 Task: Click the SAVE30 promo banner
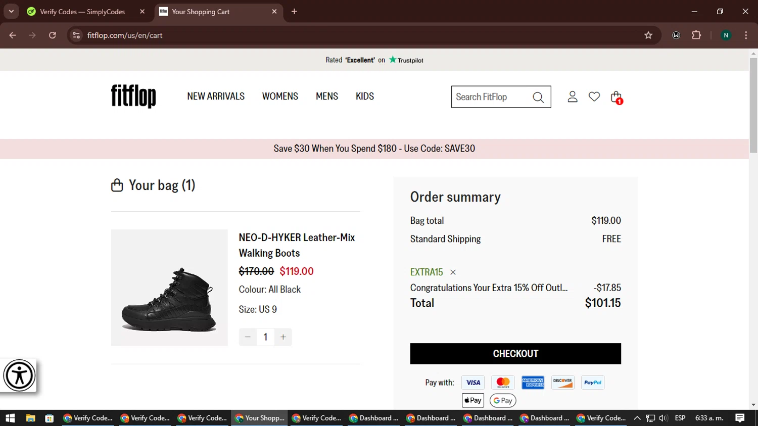374,149
